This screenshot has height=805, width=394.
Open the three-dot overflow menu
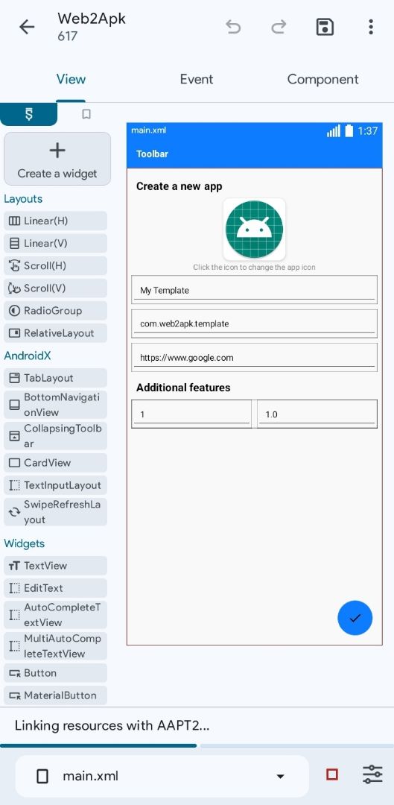370,27
